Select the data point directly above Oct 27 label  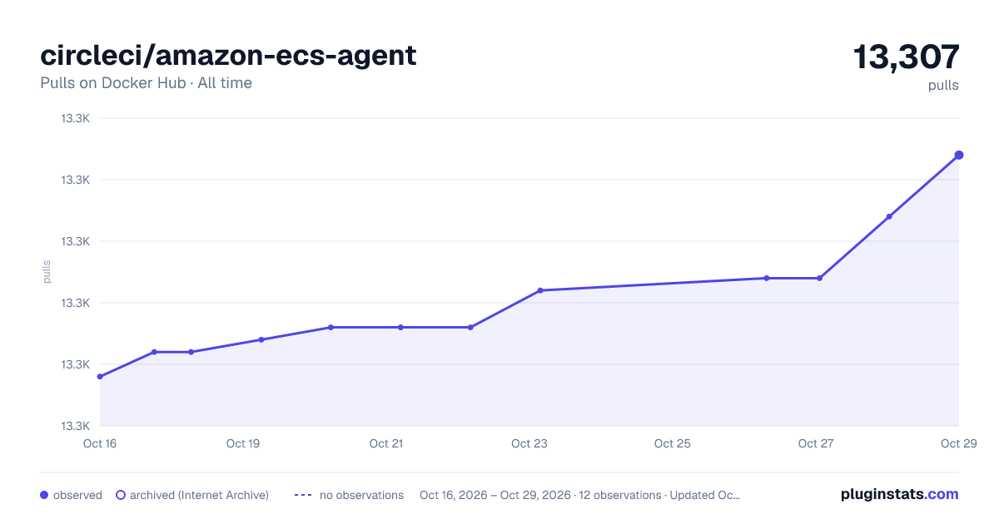point(820,278)
